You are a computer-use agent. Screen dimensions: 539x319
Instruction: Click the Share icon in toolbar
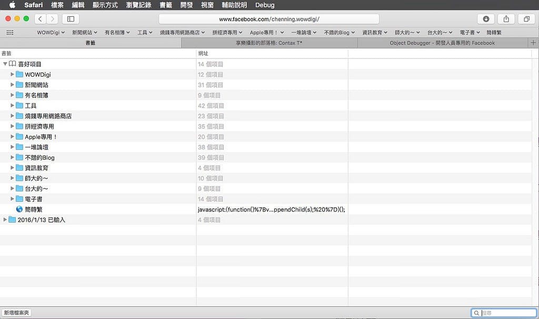click(506, 19)
